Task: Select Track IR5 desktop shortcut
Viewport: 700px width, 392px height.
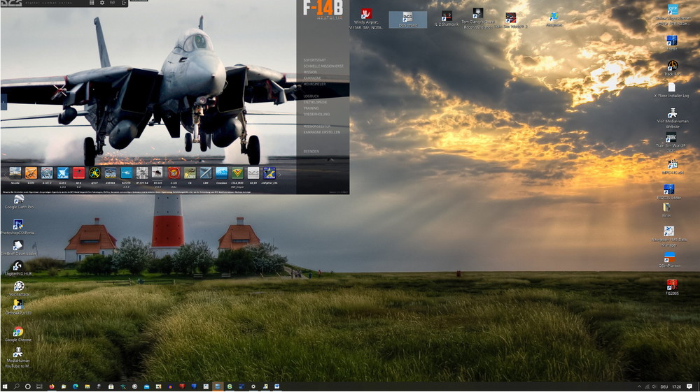Action: coord(672,68)
